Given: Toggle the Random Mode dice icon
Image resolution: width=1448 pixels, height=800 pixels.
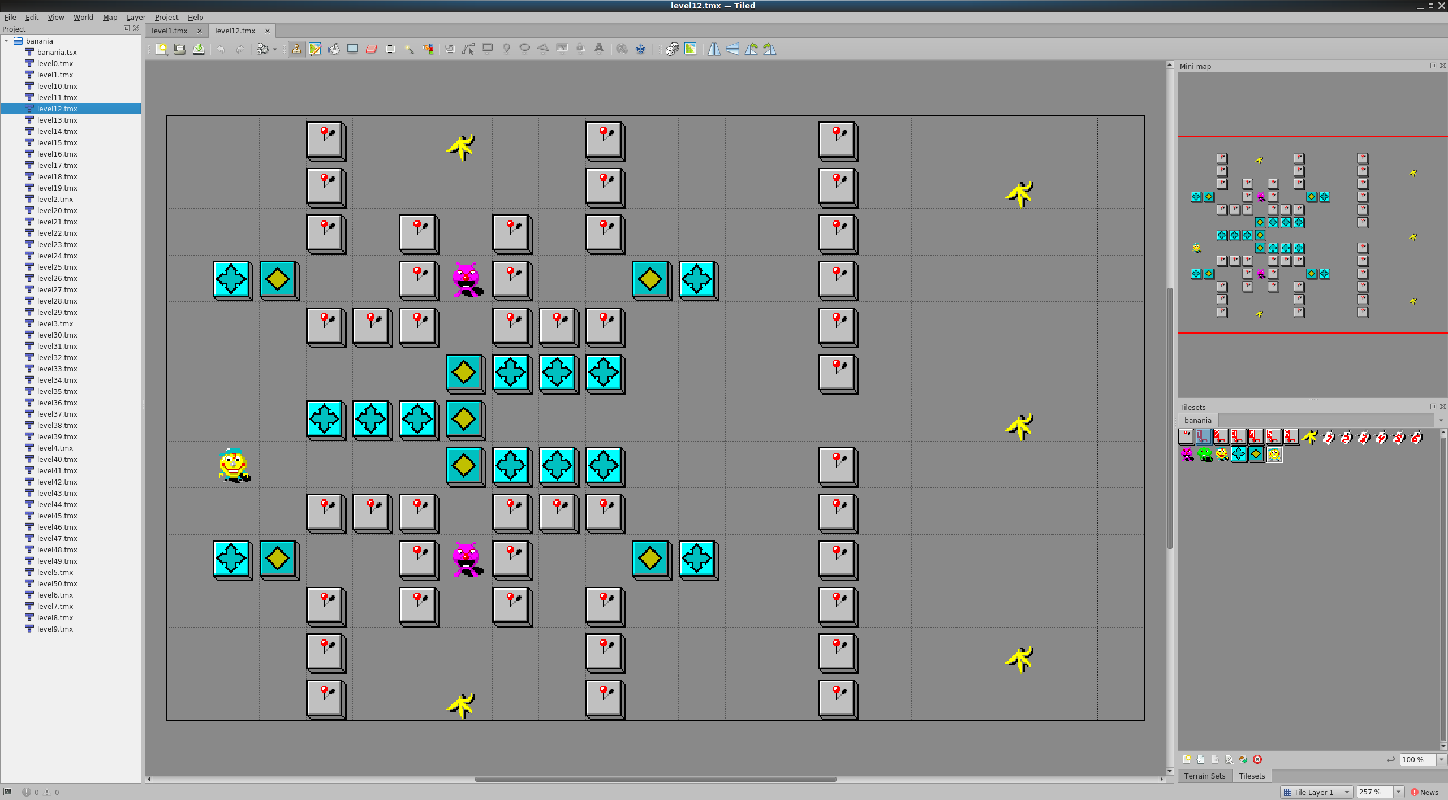Looking at the screenshot, I should 671,49.
